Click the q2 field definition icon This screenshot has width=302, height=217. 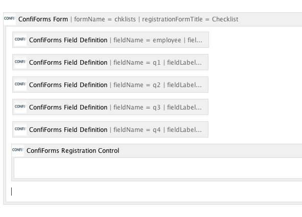pyautogui.click(x=20, y=85)
